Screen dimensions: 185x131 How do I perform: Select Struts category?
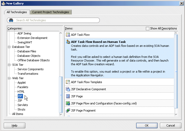[21, 109]
